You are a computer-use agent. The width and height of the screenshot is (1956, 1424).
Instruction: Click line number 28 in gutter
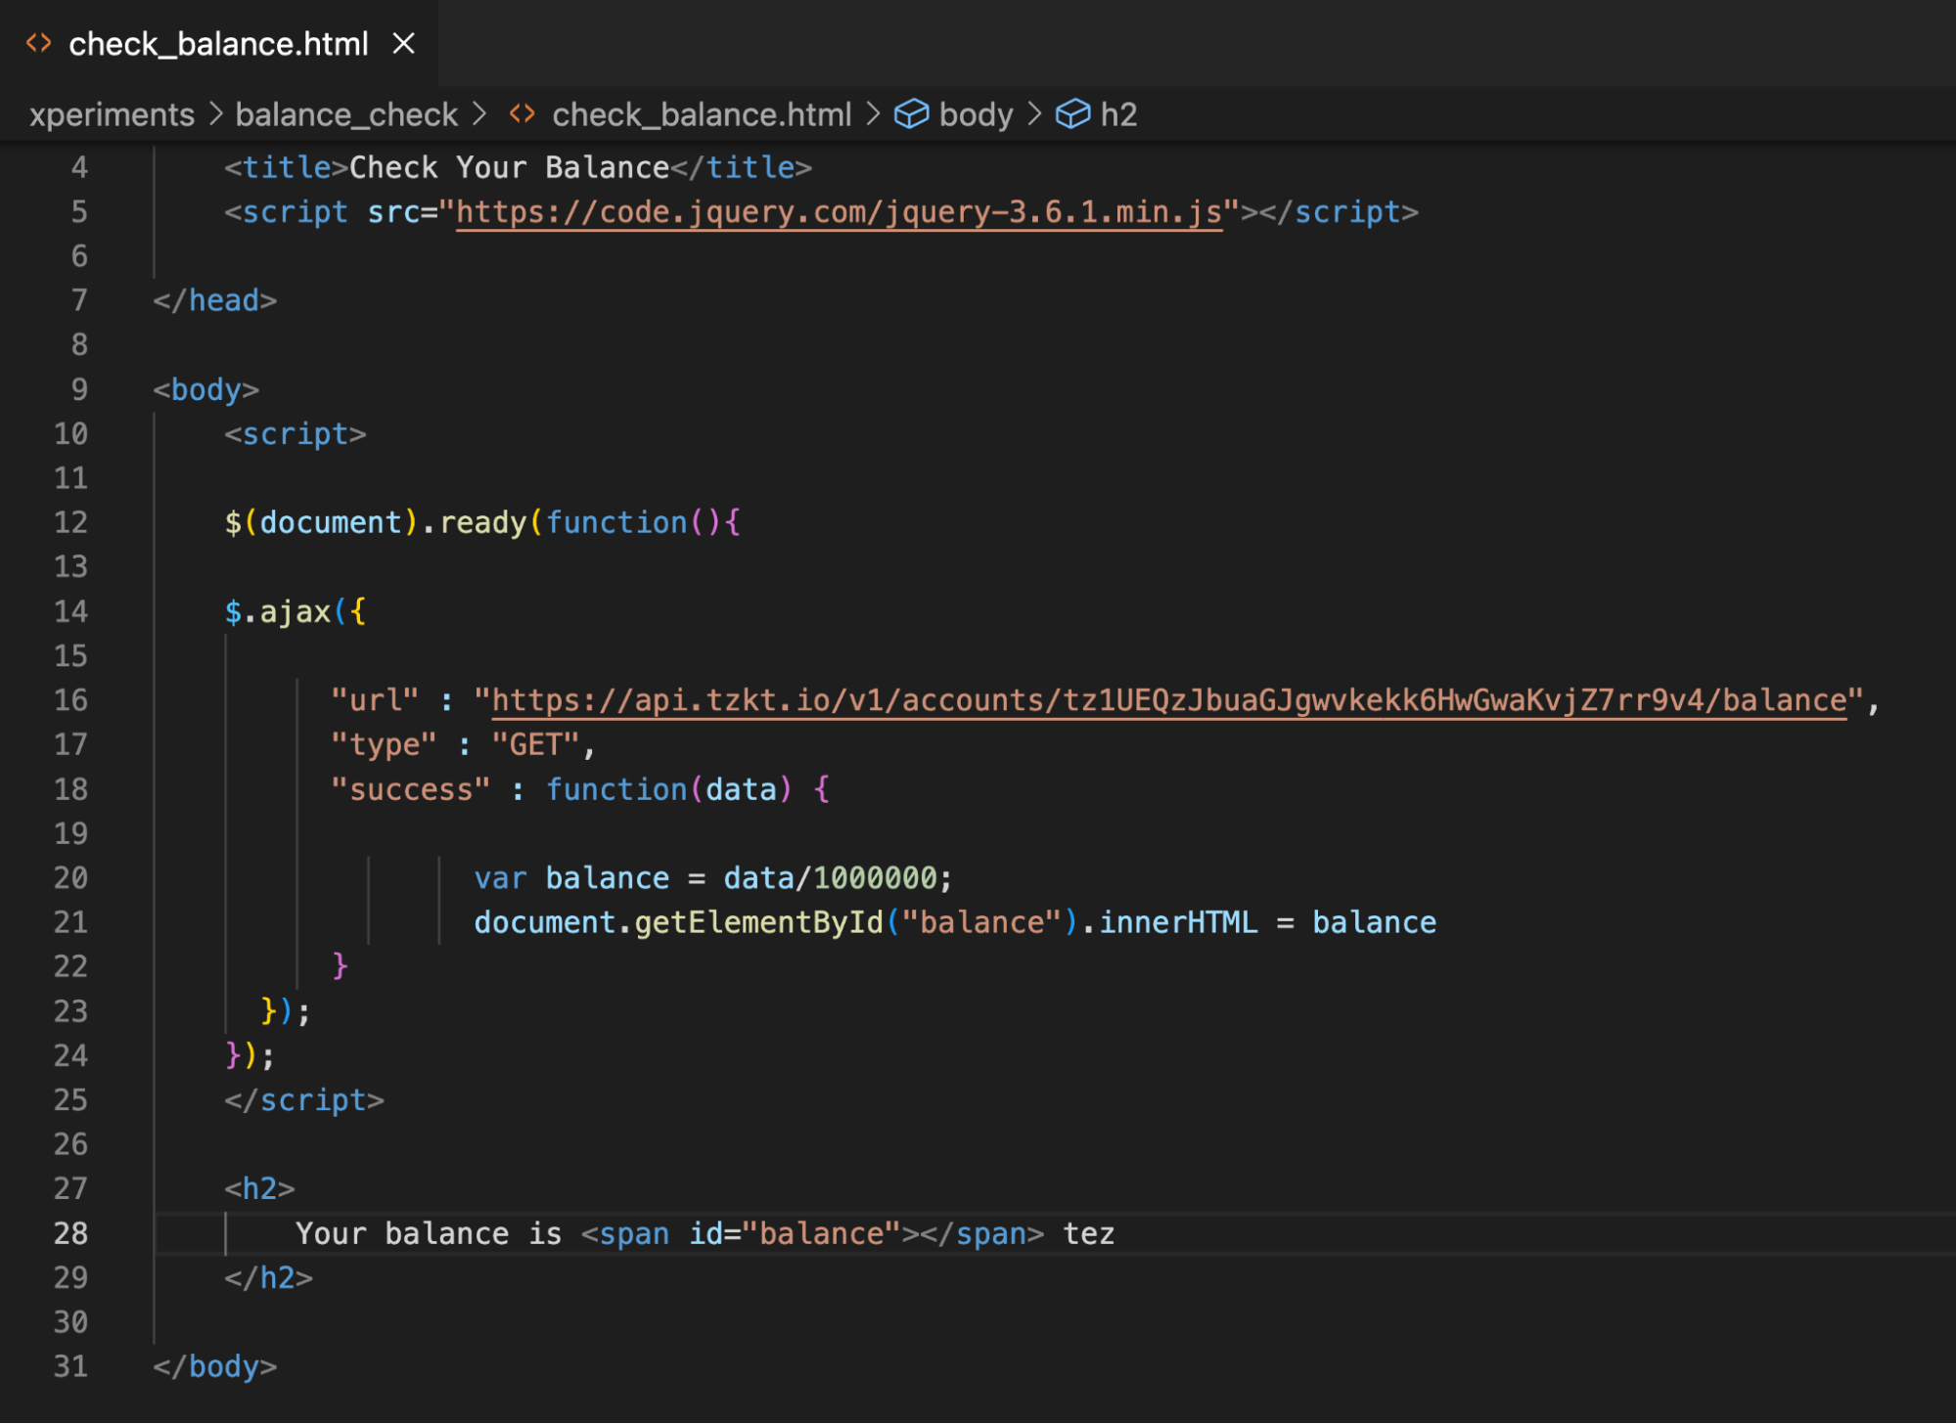[x=70, y=1233]
